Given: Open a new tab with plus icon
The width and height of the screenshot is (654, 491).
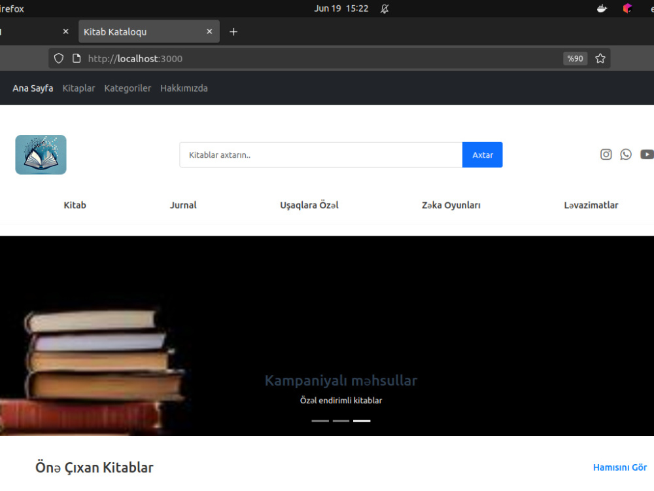Looking at the screenshot, I should (x=233, y=31).
